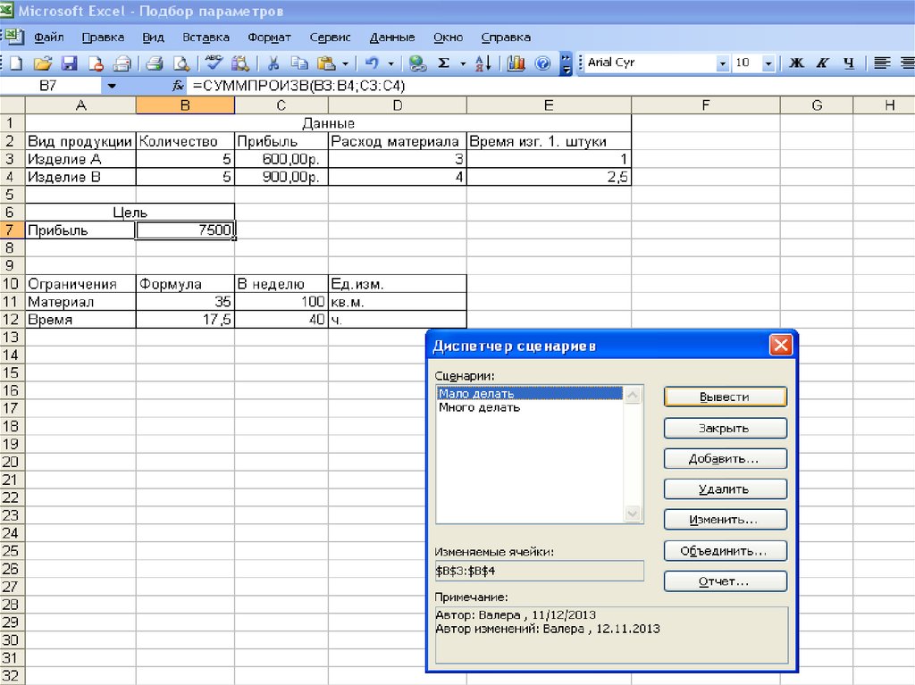Open the Chart Wizard icon
This screenshot has width=915, height=685.
coord(516,63)
